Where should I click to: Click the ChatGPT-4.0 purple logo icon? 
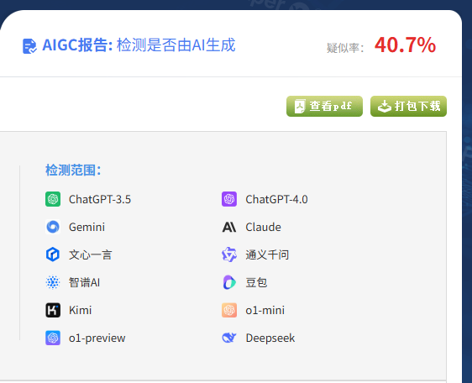pos(229,199)
